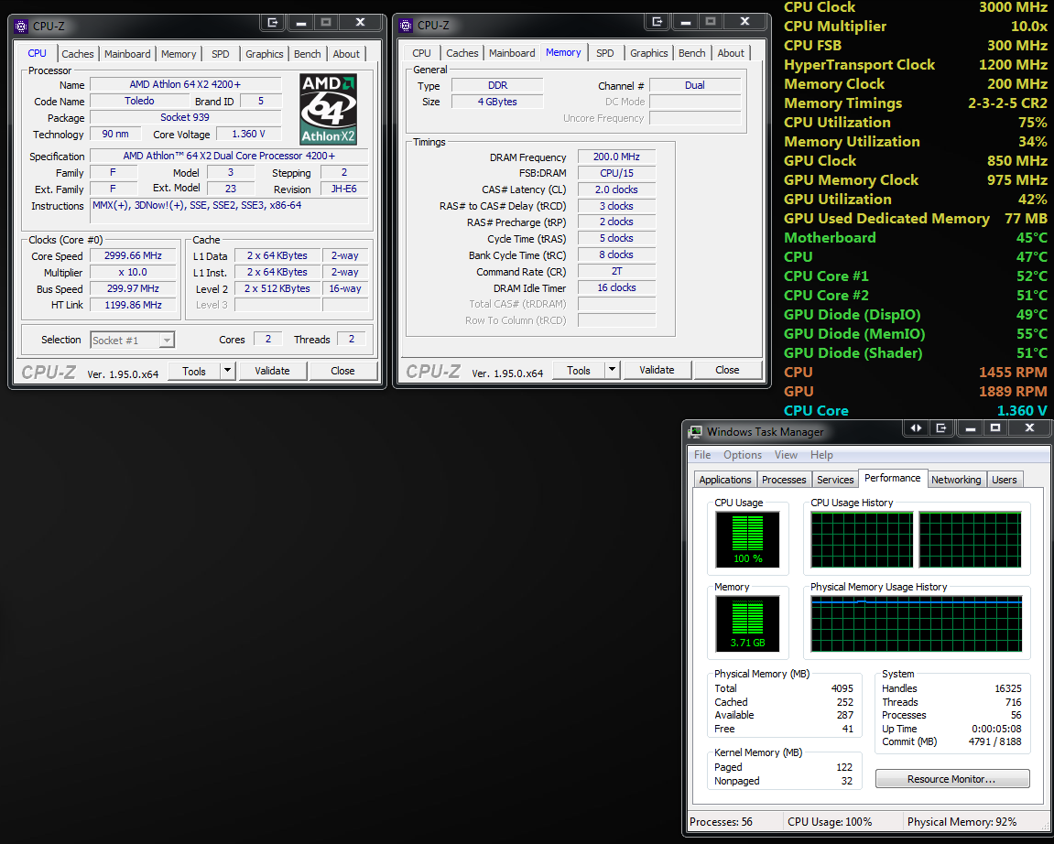Expand Tools dropdown arrow in CPU tab window
This screenshot has width=1054, height=844.
click(x=228, y=371)
